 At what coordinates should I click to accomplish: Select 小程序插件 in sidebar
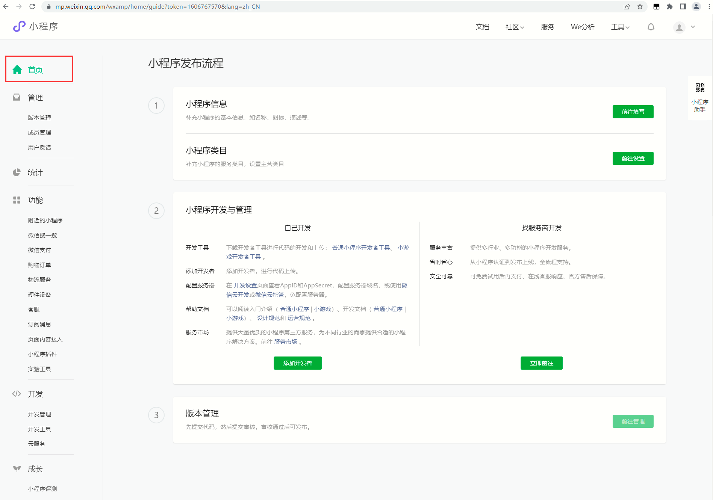(42, 354)
